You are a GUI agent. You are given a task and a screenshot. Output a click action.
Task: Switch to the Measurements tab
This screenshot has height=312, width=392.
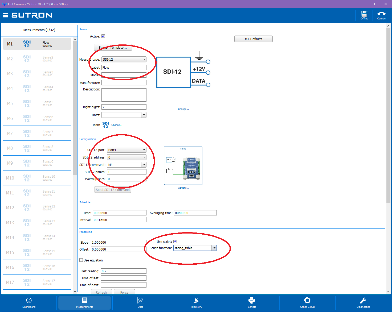coord(84,303)
